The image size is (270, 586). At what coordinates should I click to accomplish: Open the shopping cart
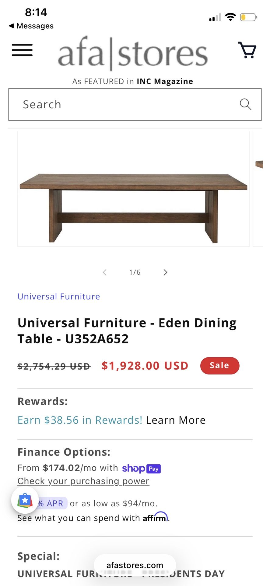coord(247,50)
